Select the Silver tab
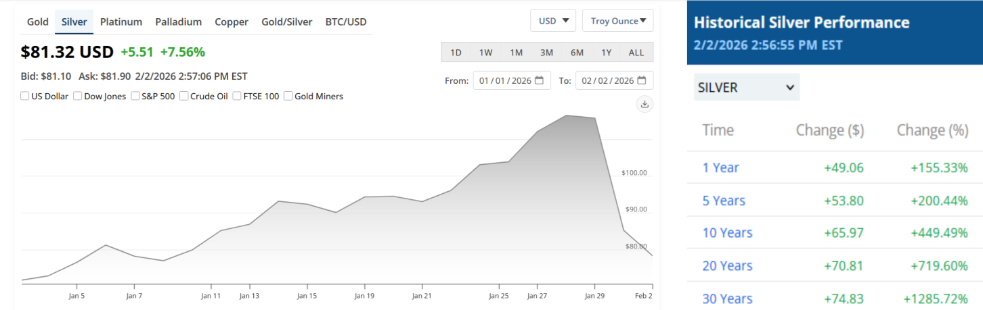 (x=74, y=22)
